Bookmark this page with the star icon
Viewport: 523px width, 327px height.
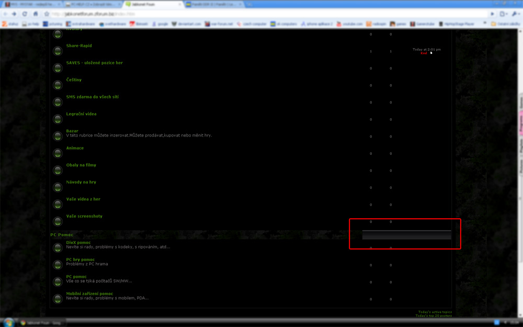[x=47, y=14]
